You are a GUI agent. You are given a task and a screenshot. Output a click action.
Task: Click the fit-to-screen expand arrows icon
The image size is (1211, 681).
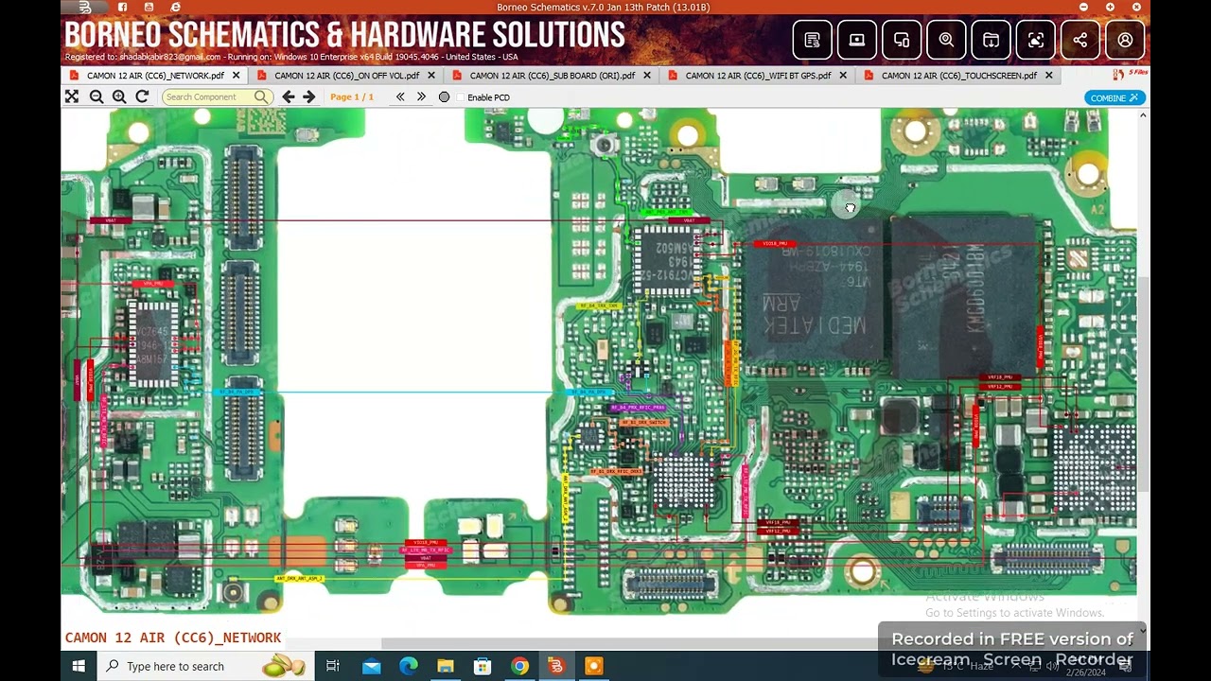click(x=72, y=96)
